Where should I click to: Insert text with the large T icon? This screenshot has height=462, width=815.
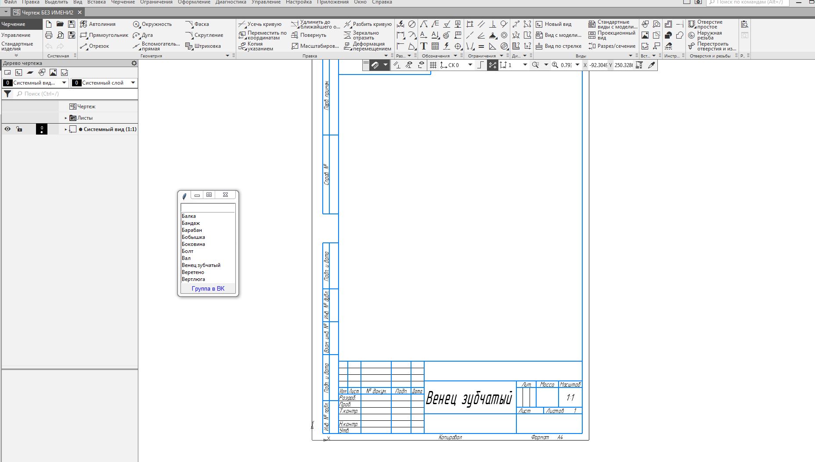tap(424, 46)
